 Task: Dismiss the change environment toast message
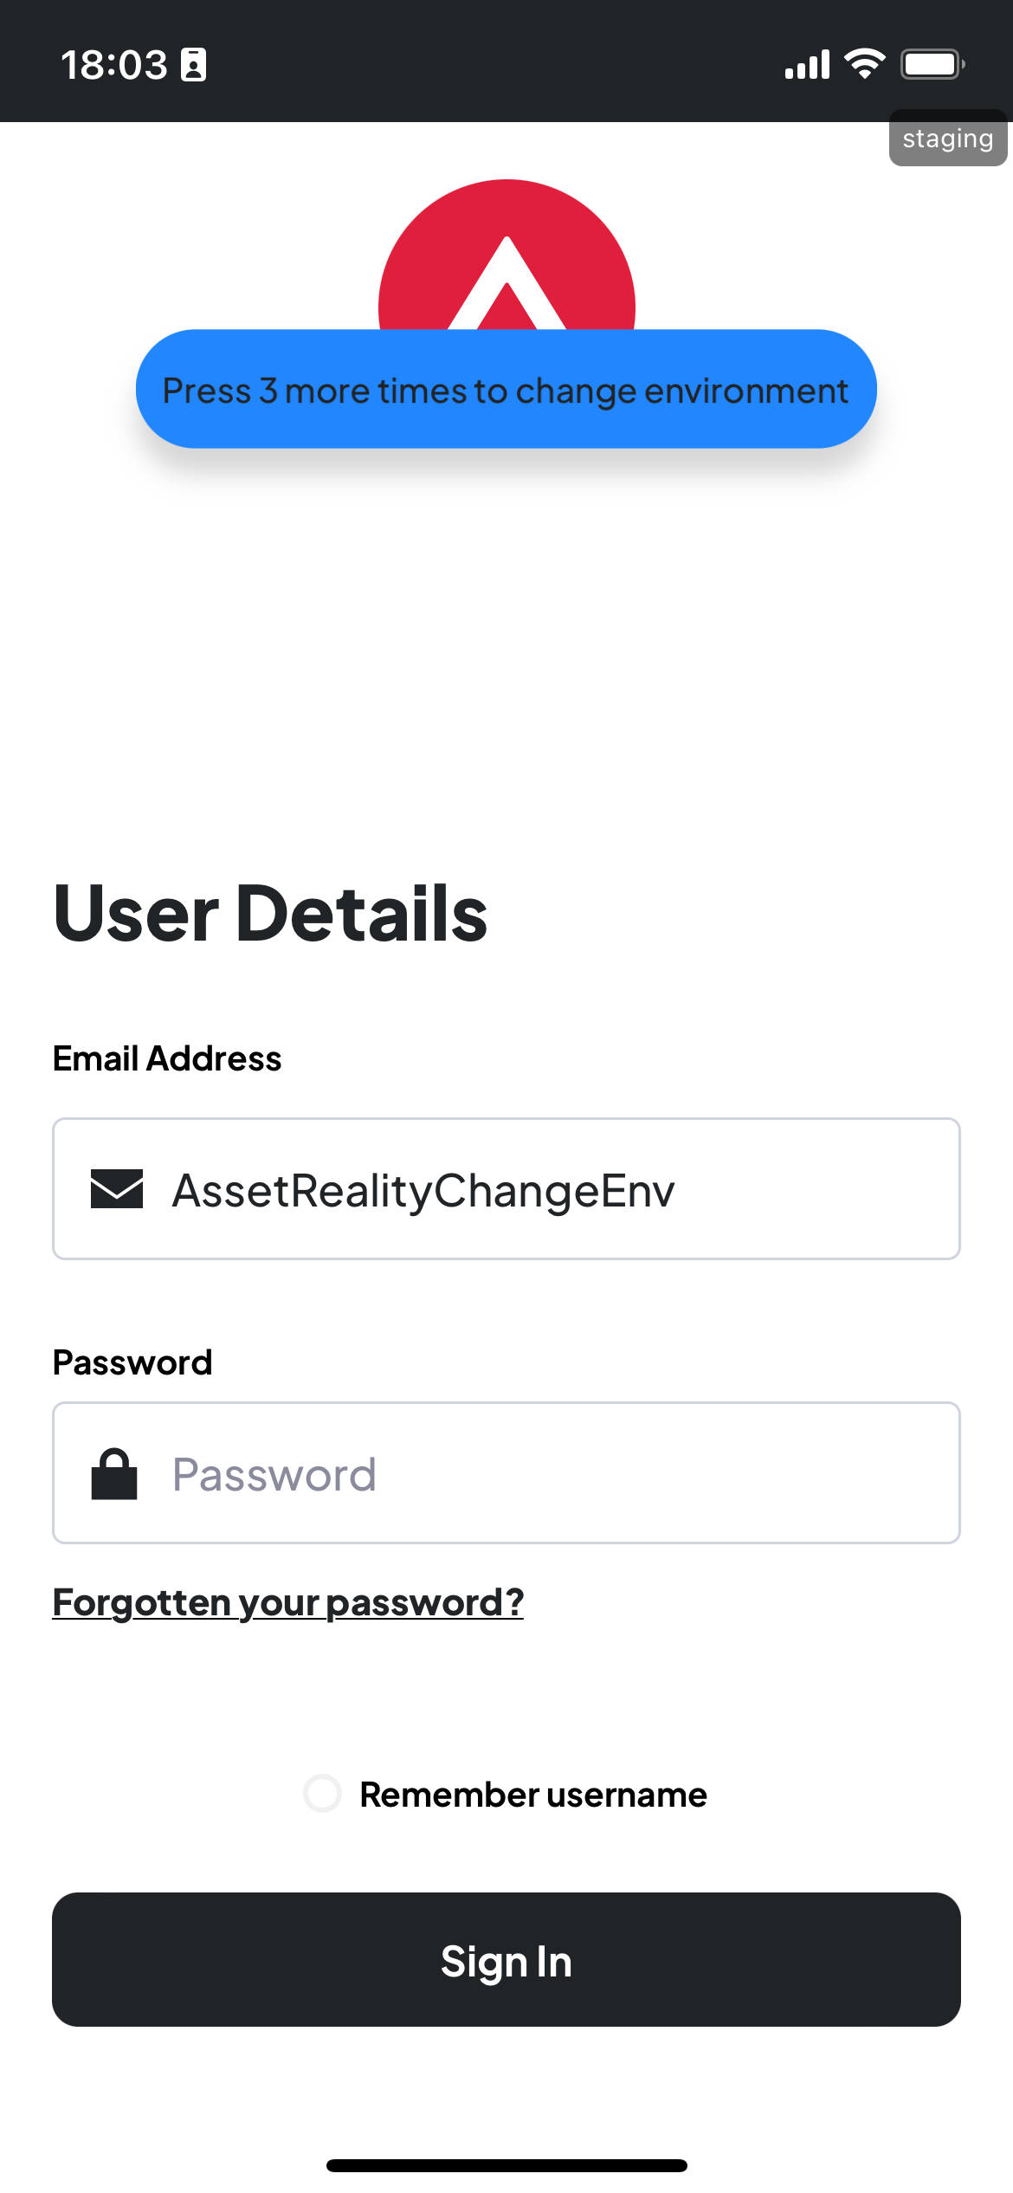[x=506, y=390]
